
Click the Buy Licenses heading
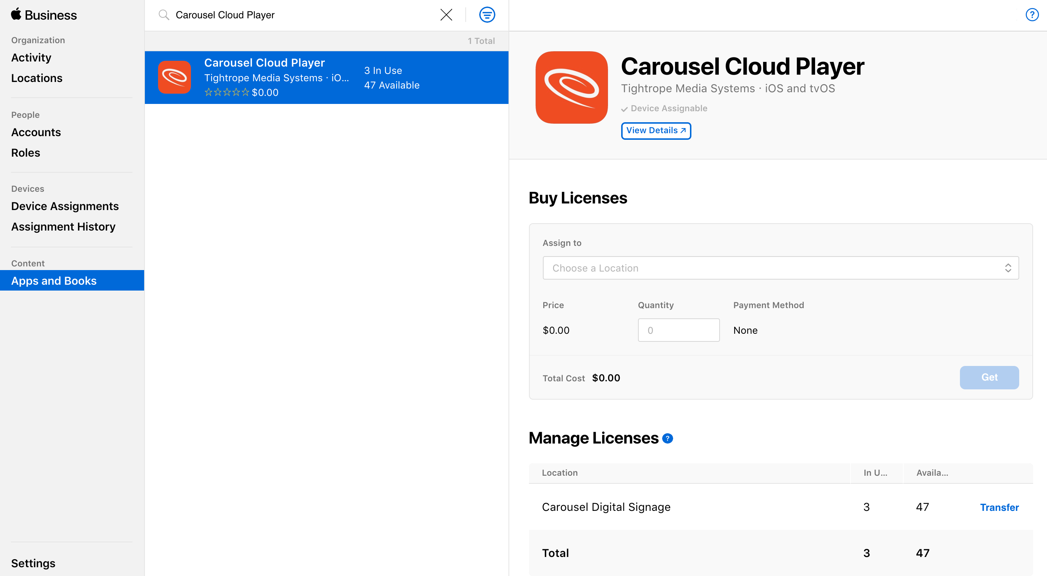point(578,198)
